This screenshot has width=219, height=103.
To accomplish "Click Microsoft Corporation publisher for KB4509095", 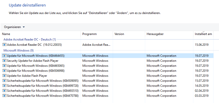I will click(161, 81).
